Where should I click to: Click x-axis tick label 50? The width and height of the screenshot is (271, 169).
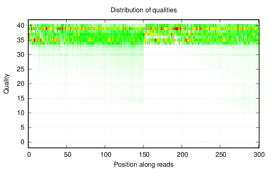(x=67, y=155)
